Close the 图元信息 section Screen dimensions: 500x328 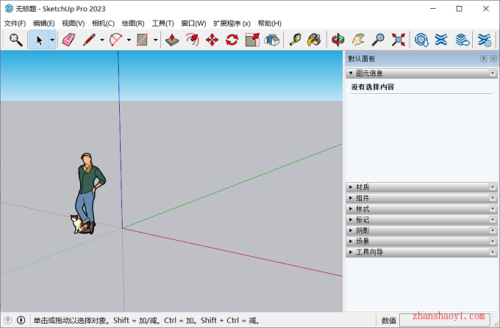point(493,73)
